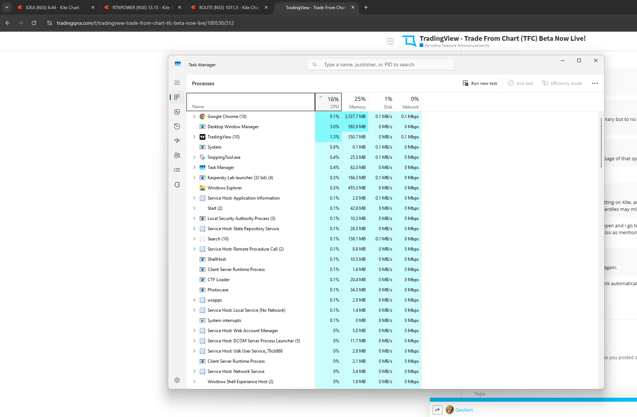Click SnippingTool.exe process icon
This screenshot has height=417, width=637.
(x=202, y=157)
